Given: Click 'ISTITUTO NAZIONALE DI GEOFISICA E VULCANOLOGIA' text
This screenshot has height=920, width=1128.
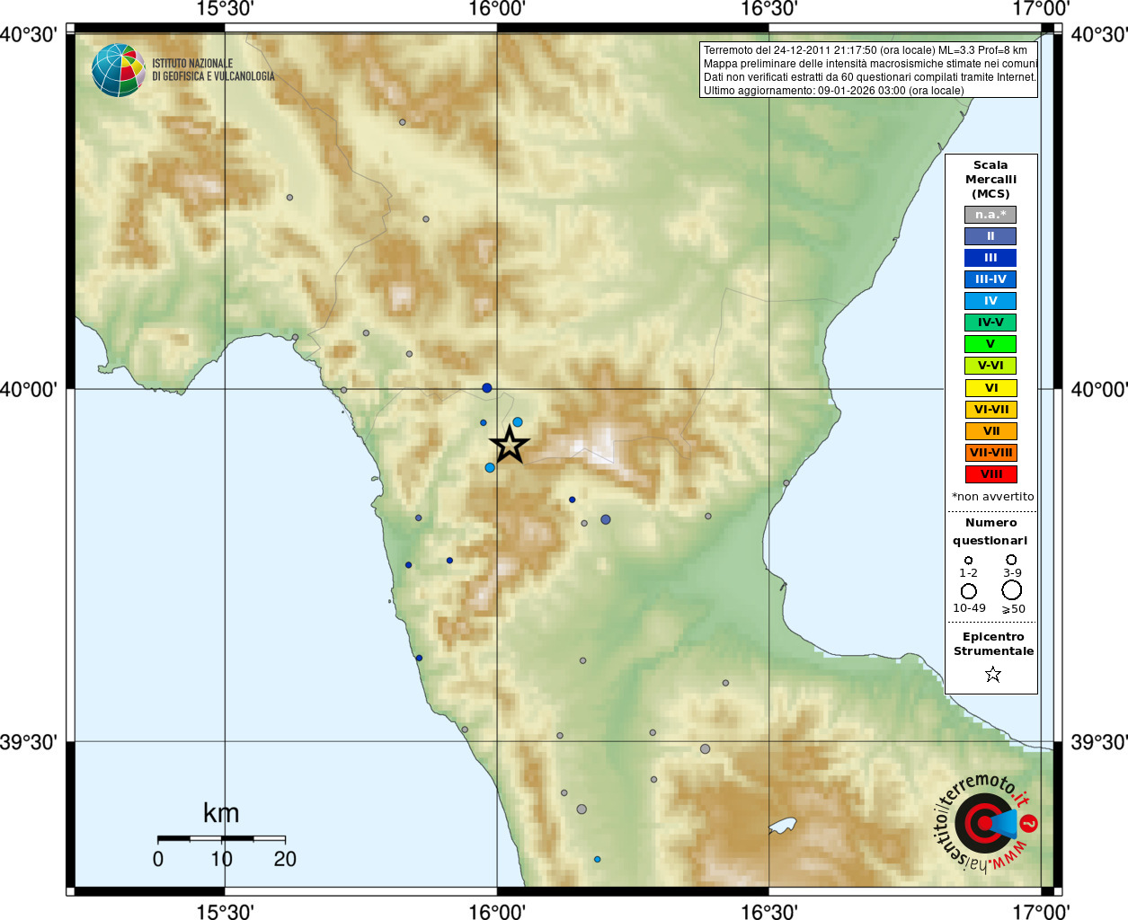Looking at the screenshot, I should click(213, 70).
